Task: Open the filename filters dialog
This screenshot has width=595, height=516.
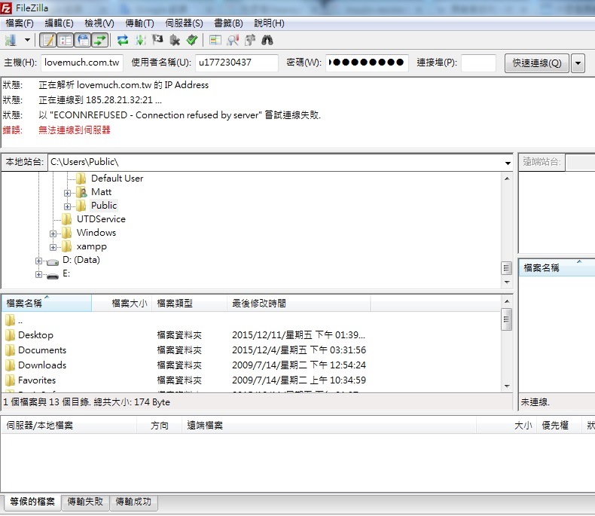Action: [215, 40]
